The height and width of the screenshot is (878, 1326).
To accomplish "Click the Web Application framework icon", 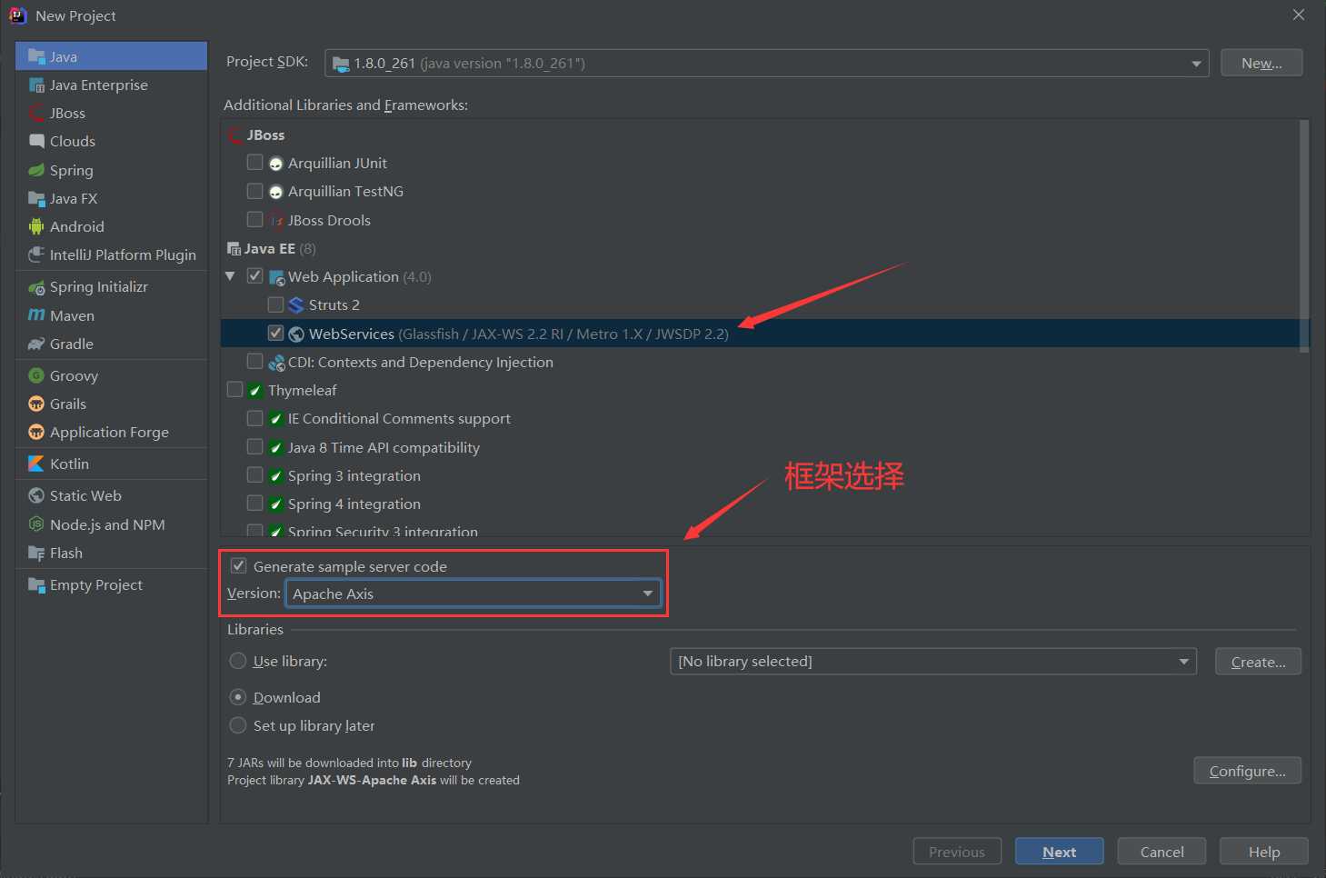I will click(276, 276).
